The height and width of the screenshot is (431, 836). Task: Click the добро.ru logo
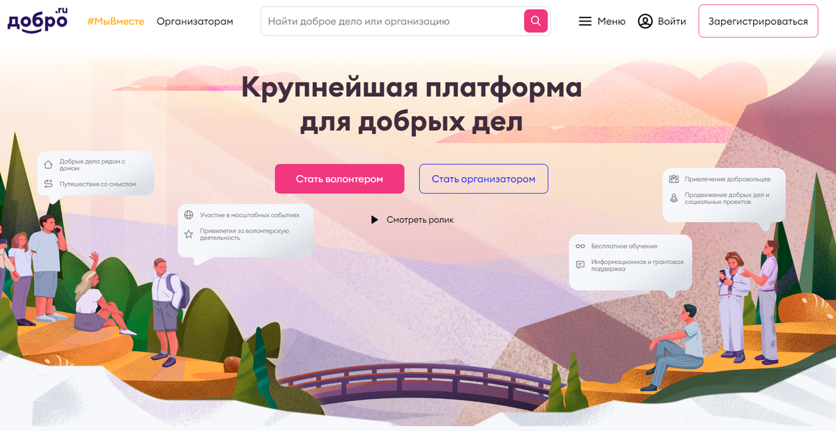pos(38,19)
